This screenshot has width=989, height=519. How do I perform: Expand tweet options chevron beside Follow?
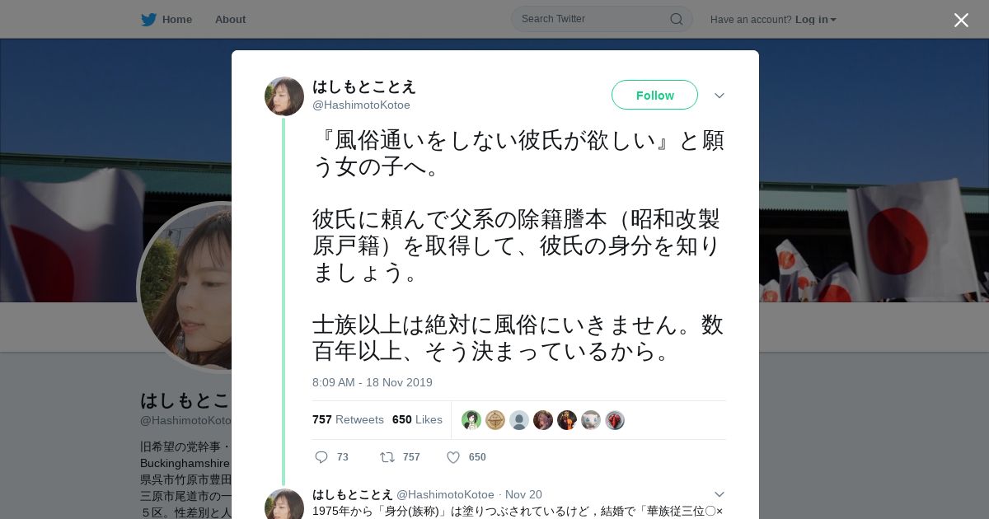[x=719, y=96]
